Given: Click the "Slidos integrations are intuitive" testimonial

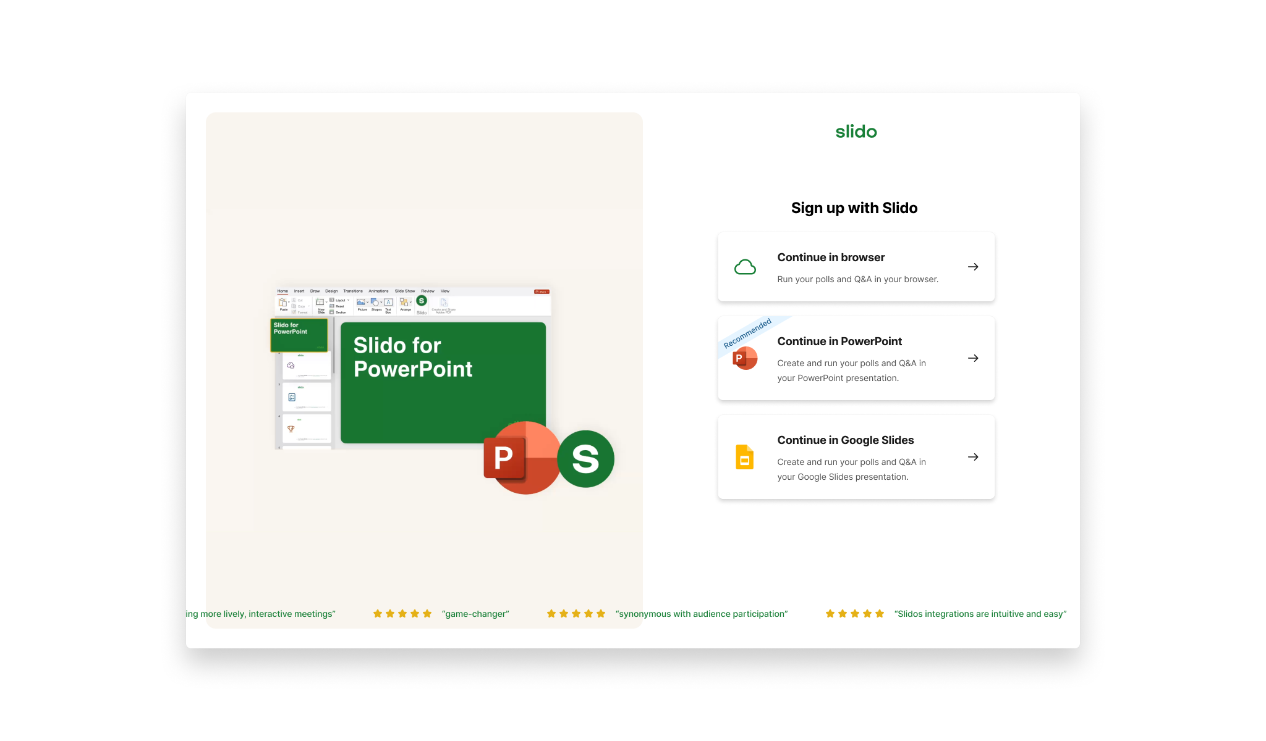Looking at the screenshot, I should click(x=980, y=614).
